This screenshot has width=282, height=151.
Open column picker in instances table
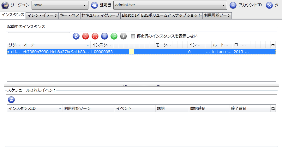(x=273, y=45)
